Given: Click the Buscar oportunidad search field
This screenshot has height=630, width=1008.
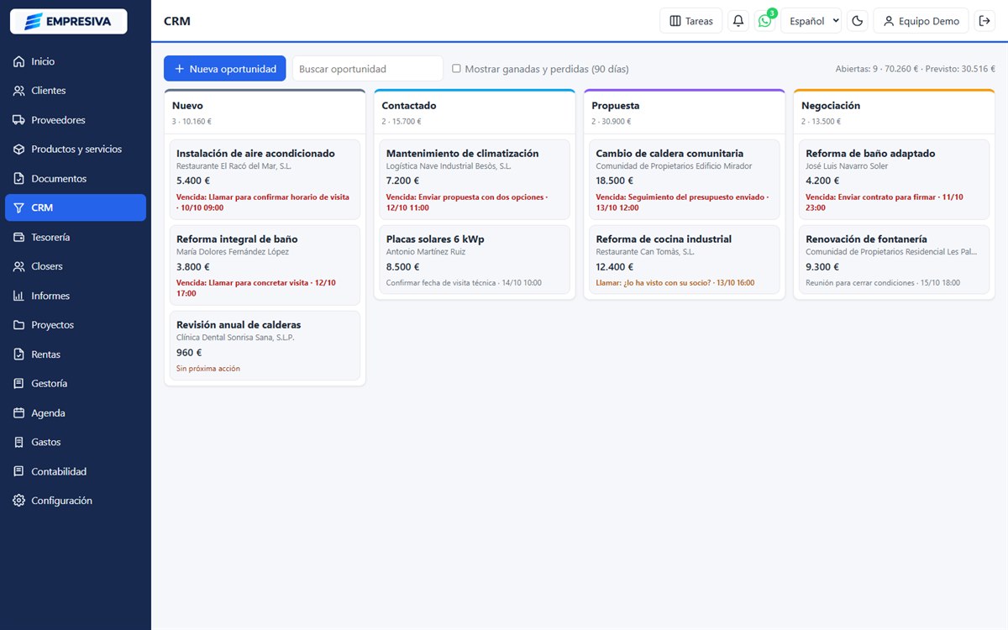Looking at the screenshot, I should click(367, 69).
